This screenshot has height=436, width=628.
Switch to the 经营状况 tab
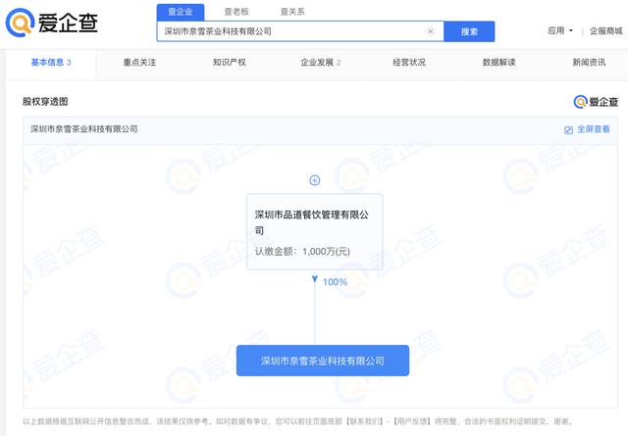pos(409,63)
